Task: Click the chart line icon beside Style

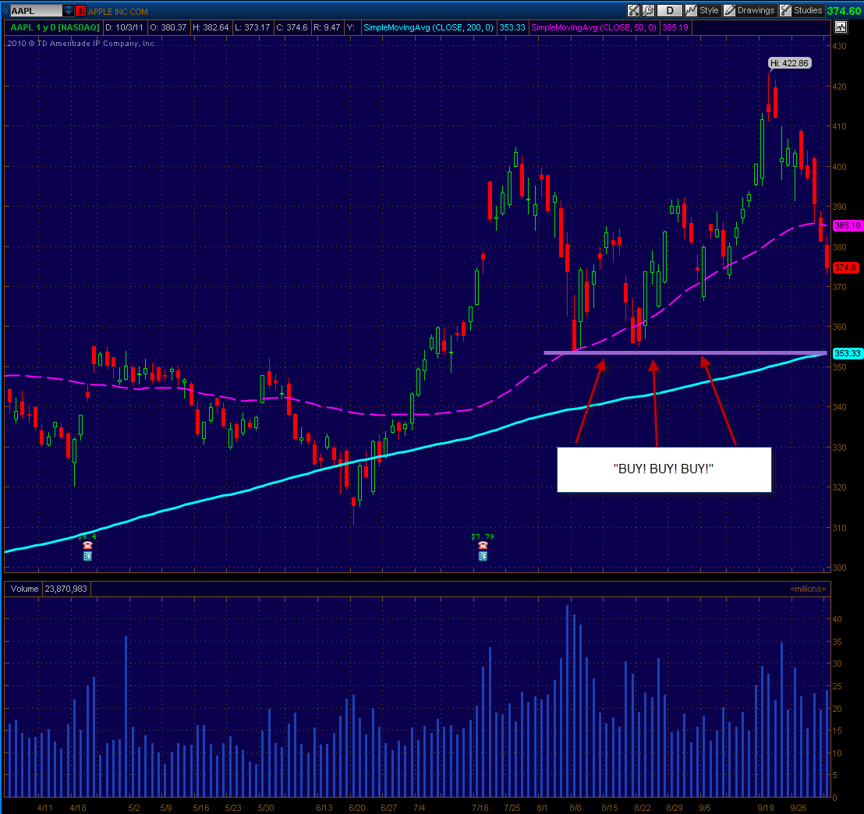Action: (690, 10)
